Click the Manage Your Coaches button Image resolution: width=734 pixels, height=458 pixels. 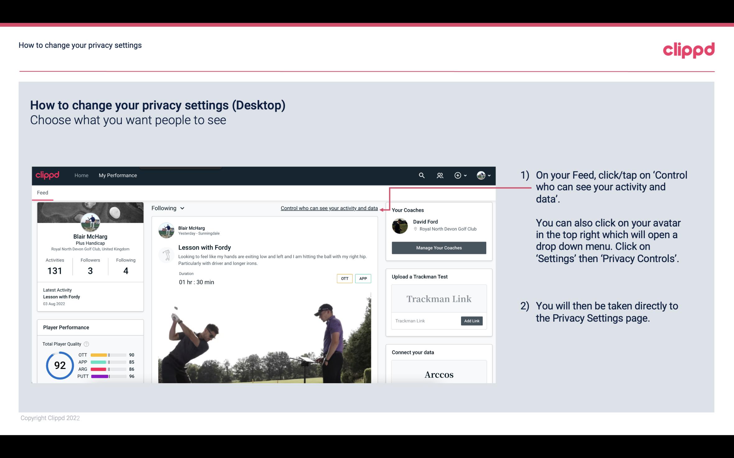pos(438,247)
